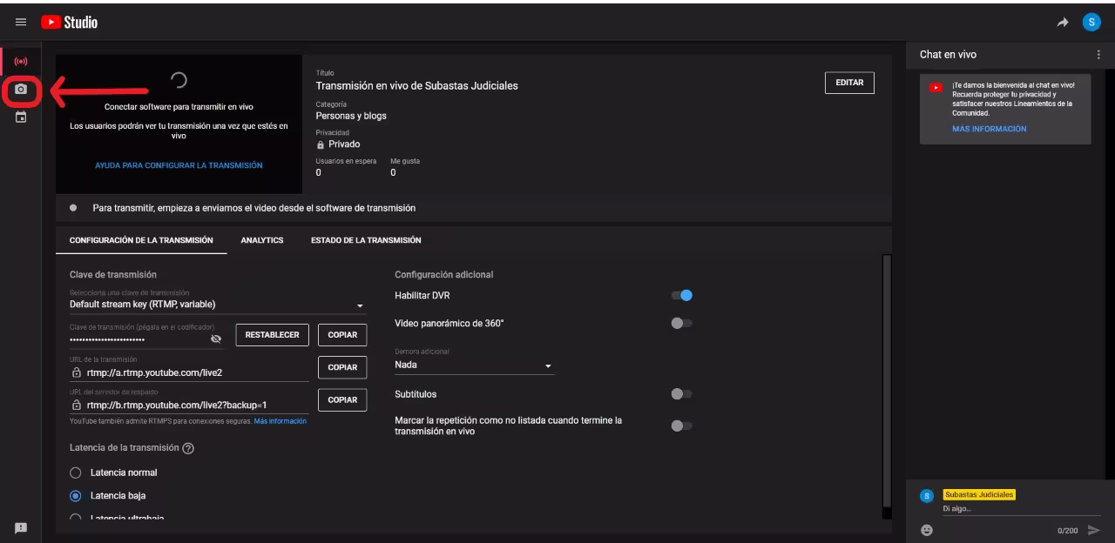Screen dimensions: 1115x543
Task: Enable Video panorámico de 360° toggle
Action: pyautogui.click(x=681, y=323)
